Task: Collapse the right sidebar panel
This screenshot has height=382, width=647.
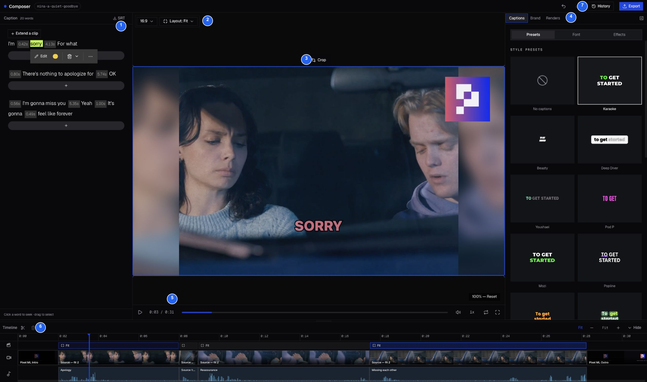Action: (x=641, y=18)
